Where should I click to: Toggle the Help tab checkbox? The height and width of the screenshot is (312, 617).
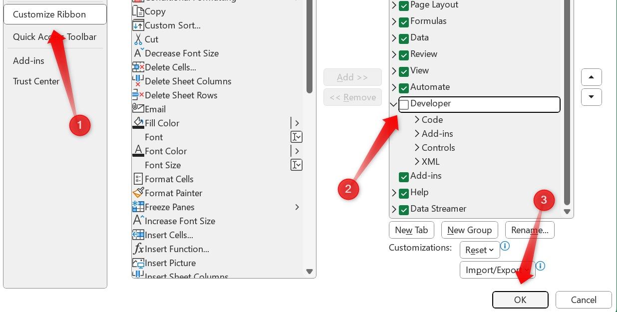(x=404, y=193)
